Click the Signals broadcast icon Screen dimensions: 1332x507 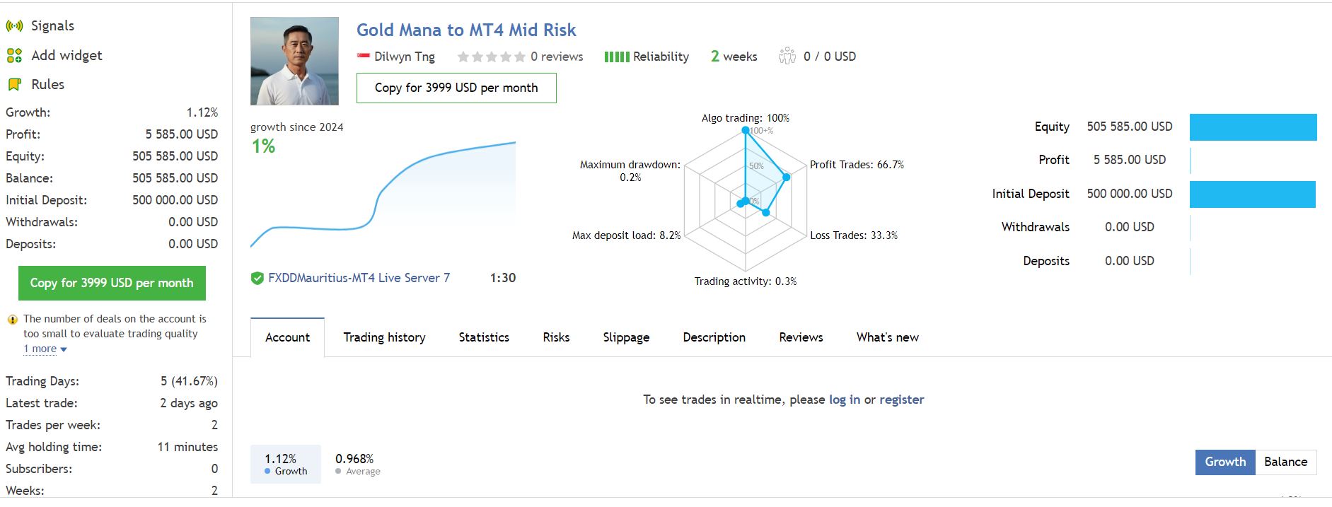pos(14,26)
